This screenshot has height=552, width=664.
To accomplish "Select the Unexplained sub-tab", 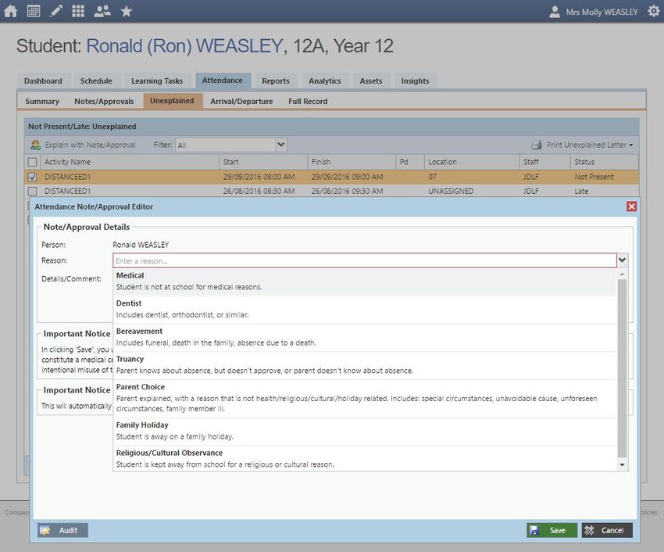I will pos(172,101).
